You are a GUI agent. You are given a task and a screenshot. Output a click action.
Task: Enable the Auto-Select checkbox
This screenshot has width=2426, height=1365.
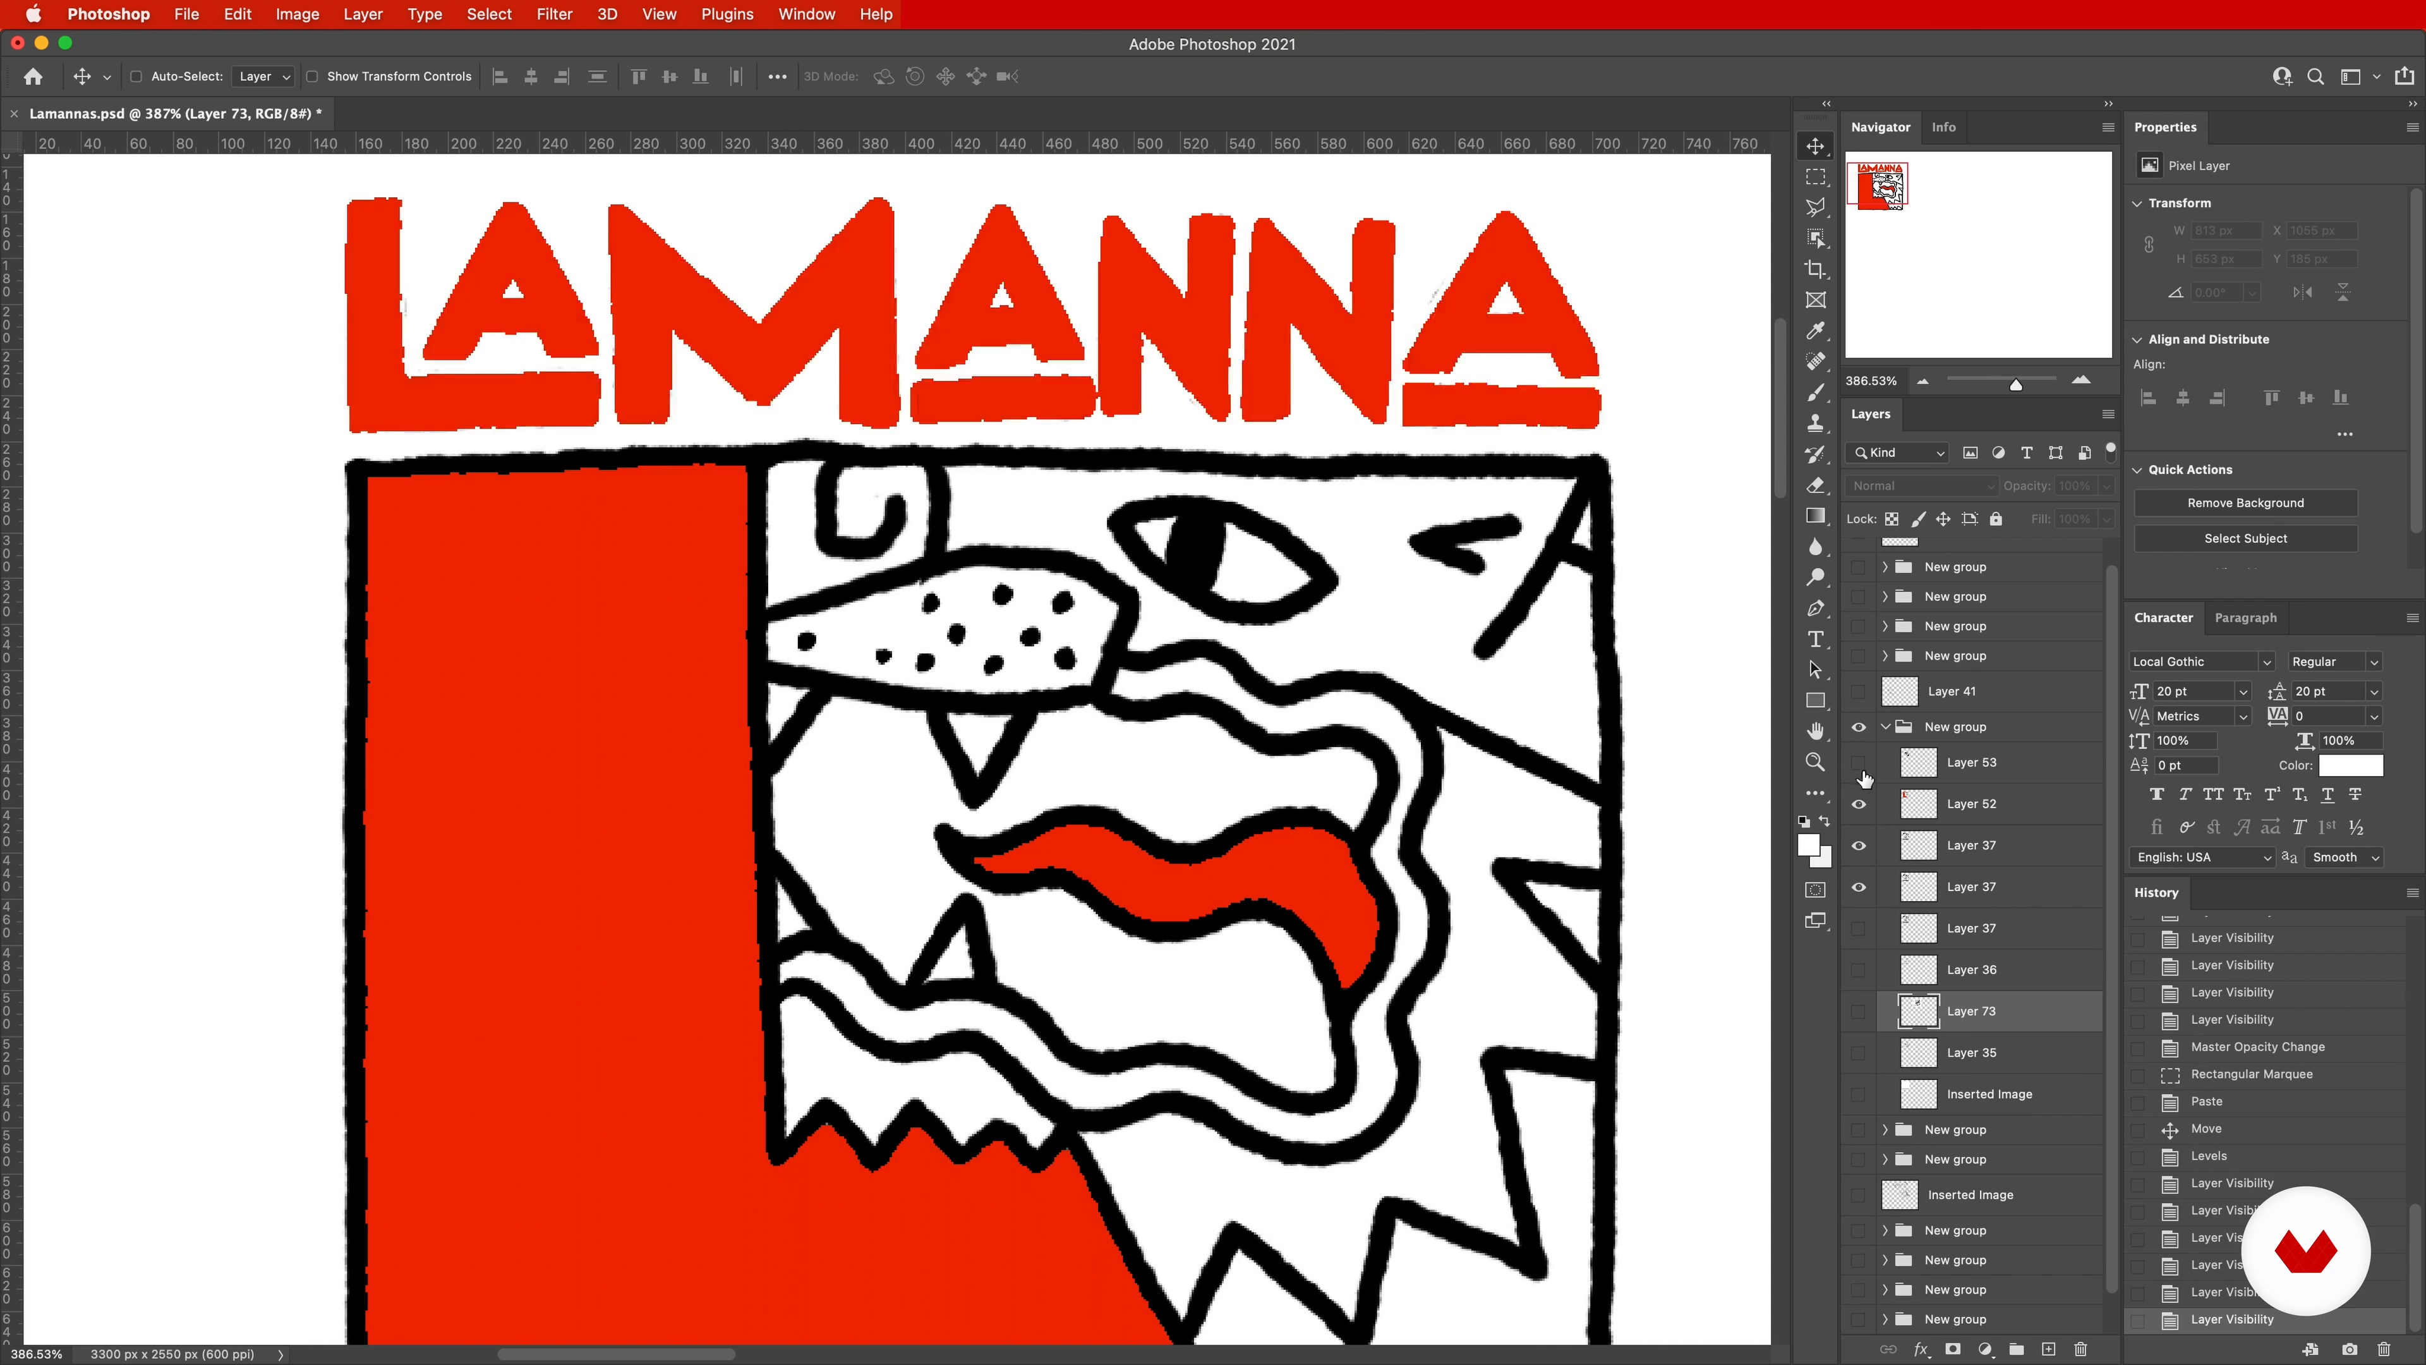coord(136,76)
